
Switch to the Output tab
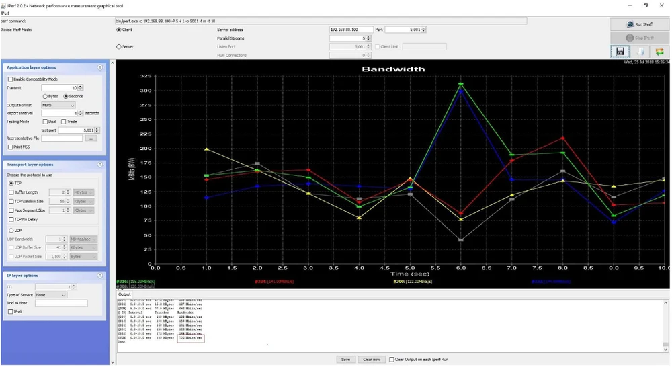tap(124, 294)
